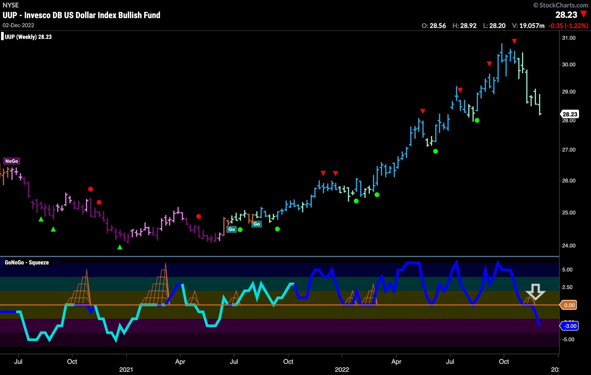Click the NoGo label badge
The image size is (591, 375).
tap(11, 161)
